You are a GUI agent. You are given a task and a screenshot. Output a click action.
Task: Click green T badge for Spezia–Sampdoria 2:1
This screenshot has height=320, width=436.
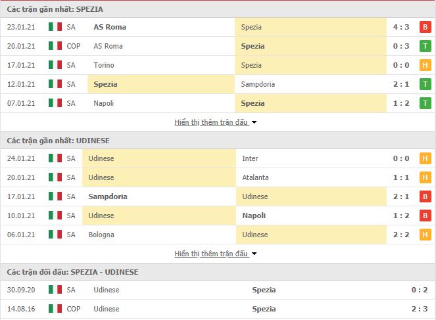(x=425, y=84)
